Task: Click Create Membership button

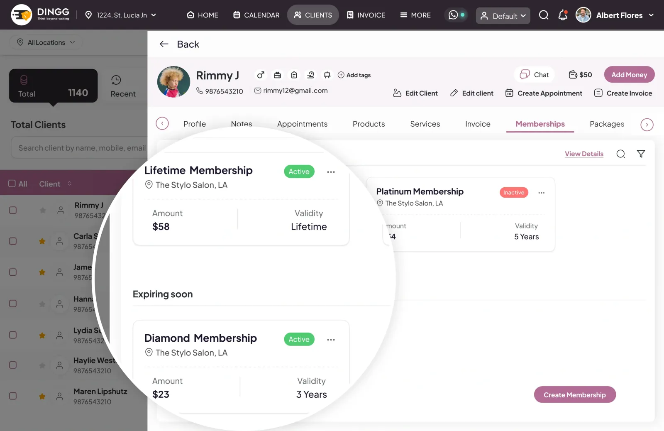Action: [x=575, y=395]
